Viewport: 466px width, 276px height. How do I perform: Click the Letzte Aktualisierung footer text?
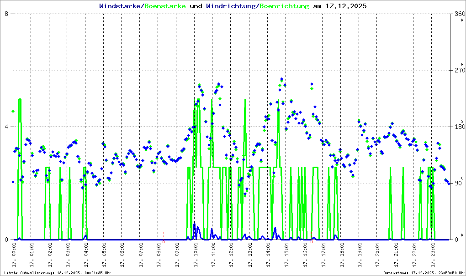[x=57, y=273]
